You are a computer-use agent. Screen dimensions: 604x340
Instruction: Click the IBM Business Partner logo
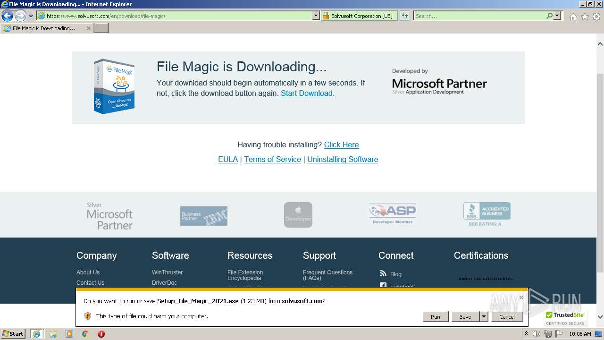pyautogui.click(x=204, y=216)
